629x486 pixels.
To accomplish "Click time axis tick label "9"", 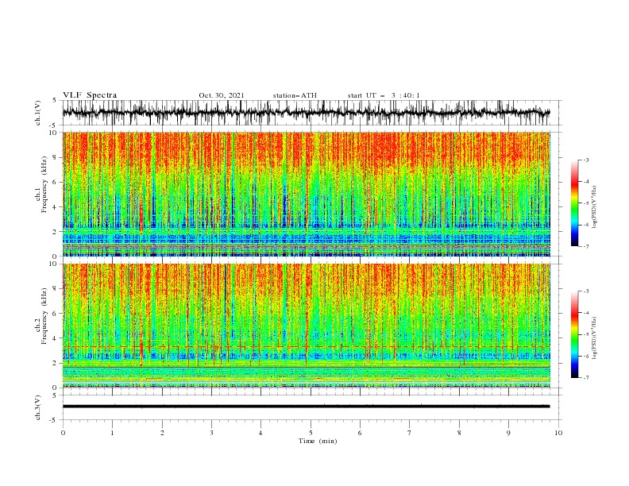I will (508, 433).
